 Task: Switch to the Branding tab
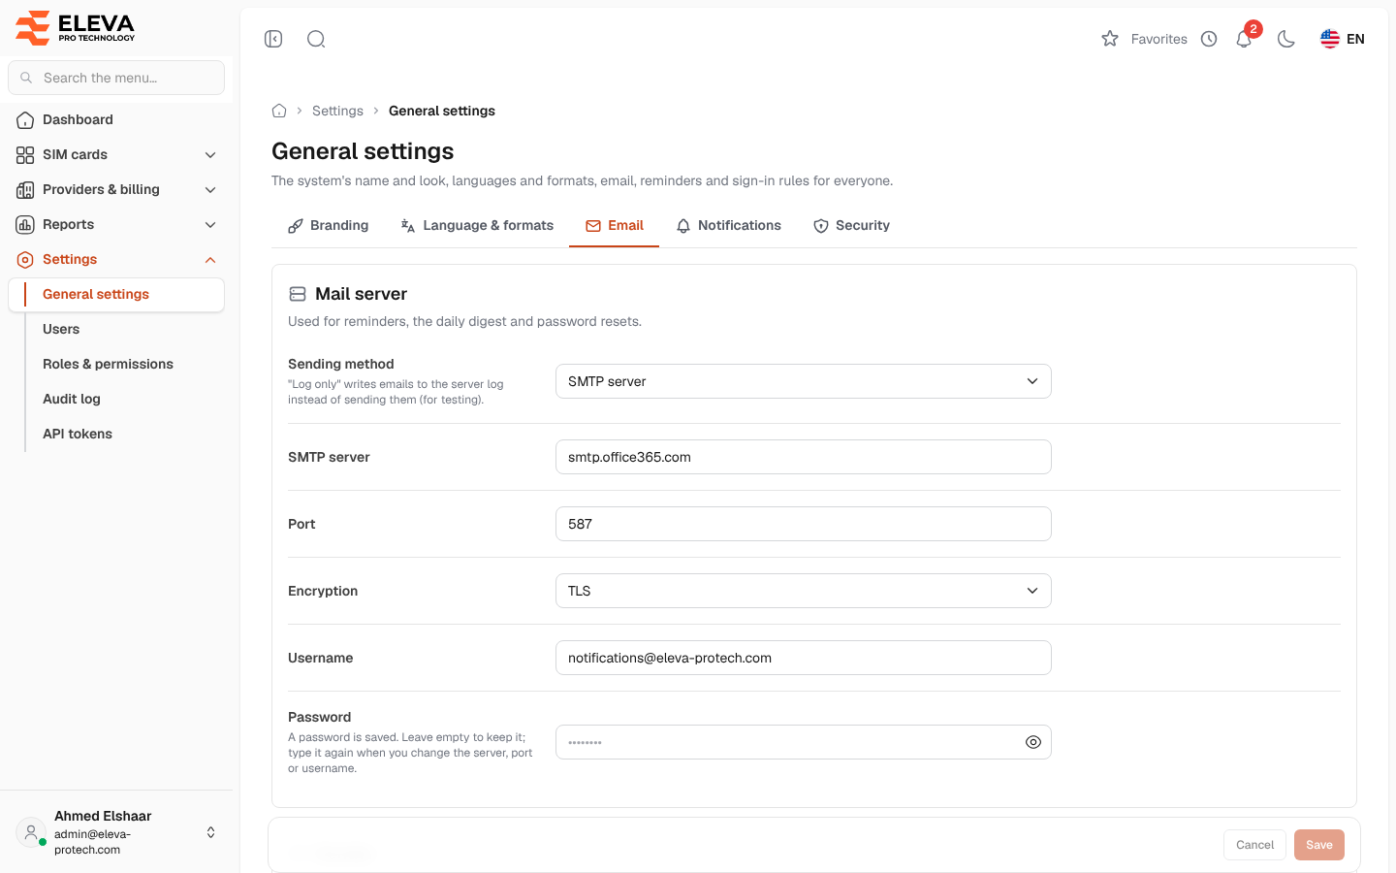pos(328,225)
